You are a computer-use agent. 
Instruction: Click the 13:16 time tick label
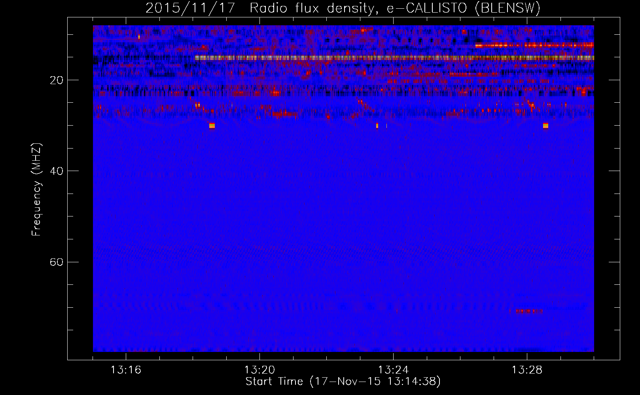click(126, 370)
